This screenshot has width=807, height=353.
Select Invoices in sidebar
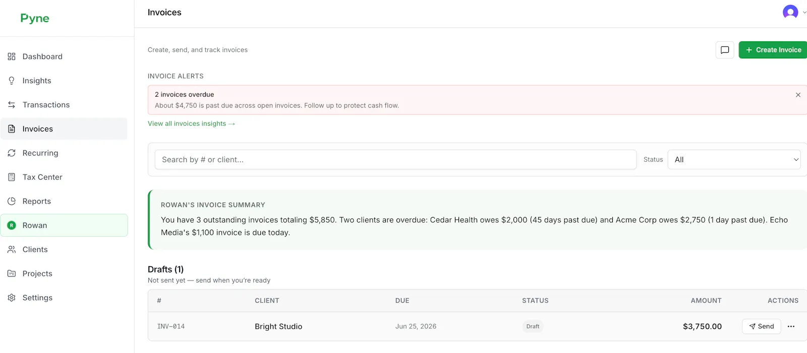click(x=64, y=129)
